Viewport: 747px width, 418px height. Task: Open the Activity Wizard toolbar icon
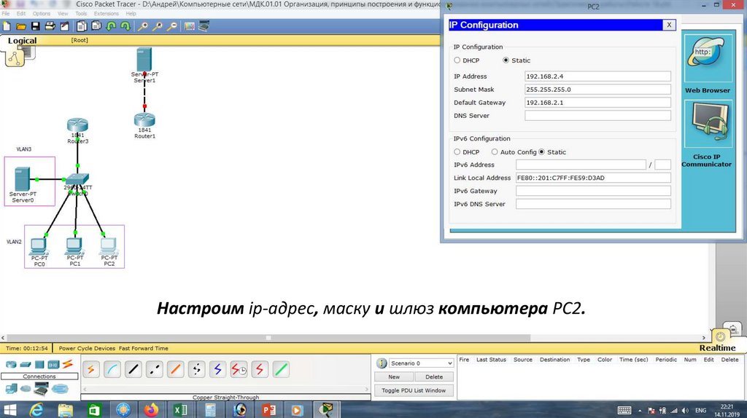64,27
